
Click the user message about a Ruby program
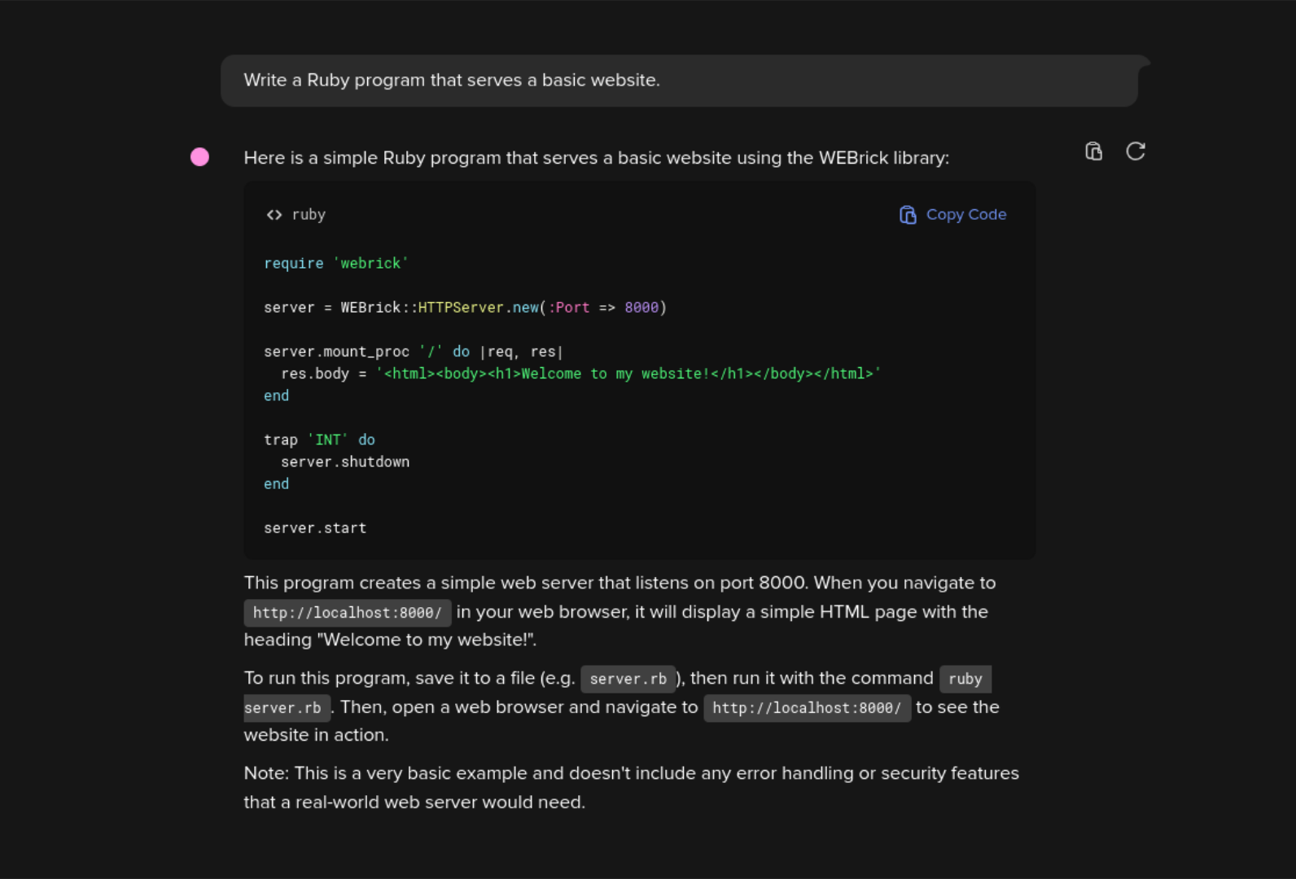point(679,81)
